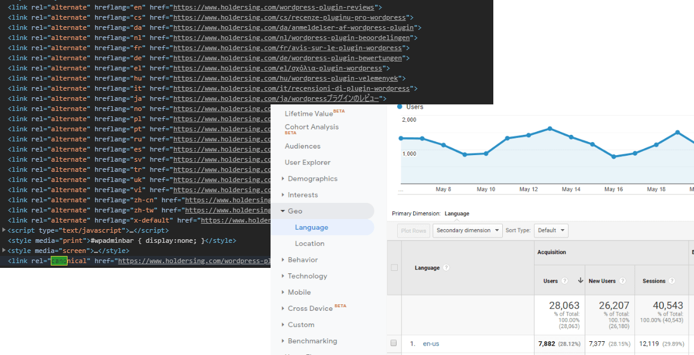Sort table by New Users column
The width and height of the screenshot is (694, 355).
[x=603, y=281]
